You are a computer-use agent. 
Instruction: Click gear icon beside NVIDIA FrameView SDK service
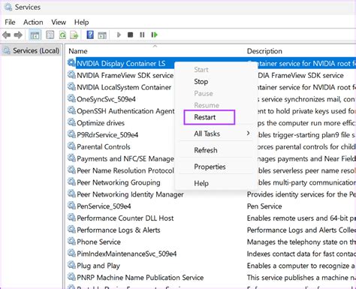(71, 75)
